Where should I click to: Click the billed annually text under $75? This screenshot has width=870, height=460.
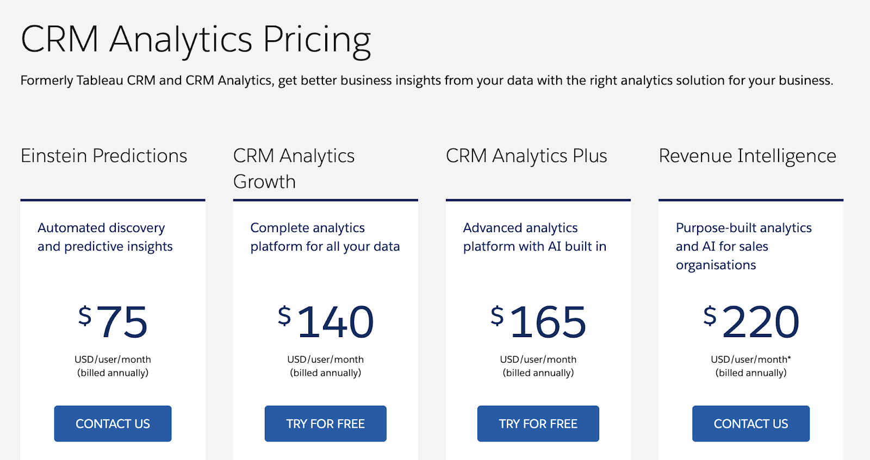(113, 373)
